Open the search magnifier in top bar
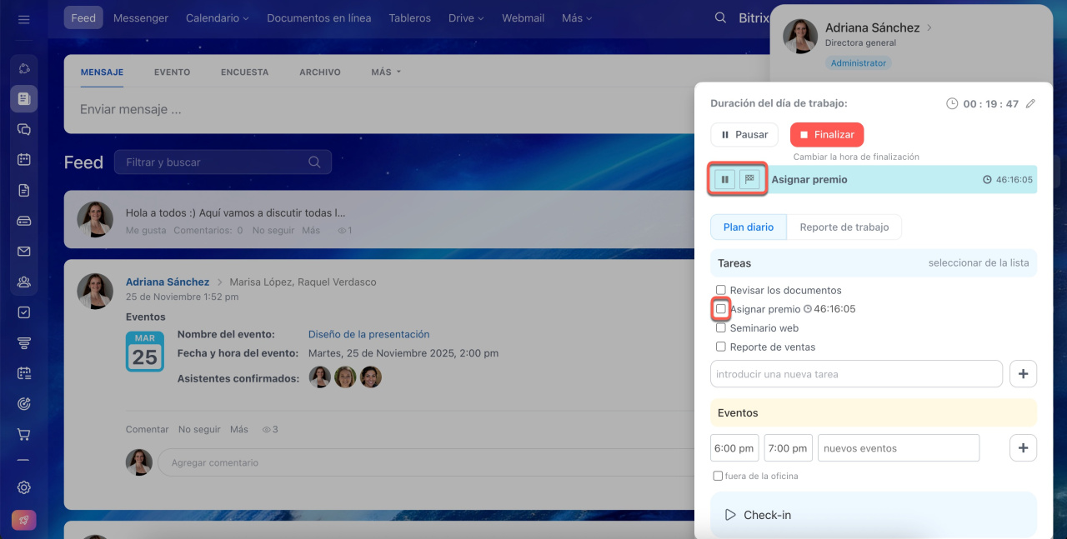The width and height of the screenshot is (1067, 539). click(x=720, y=18)
